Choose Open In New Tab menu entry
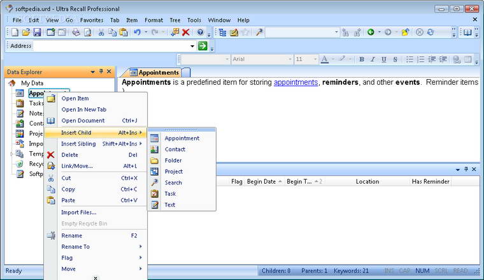 click(96, 110)
